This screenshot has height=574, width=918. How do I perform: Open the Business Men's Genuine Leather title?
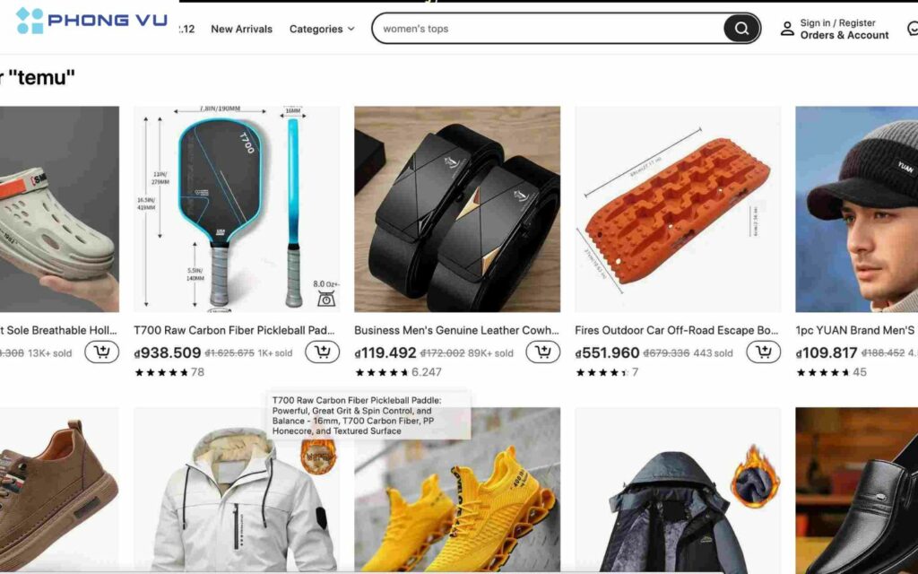pos(456,330)
